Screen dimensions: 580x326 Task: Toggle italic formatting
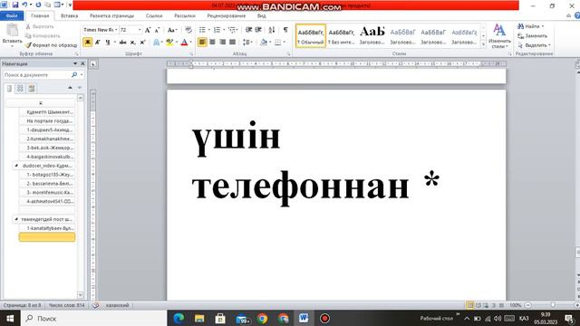98,43
